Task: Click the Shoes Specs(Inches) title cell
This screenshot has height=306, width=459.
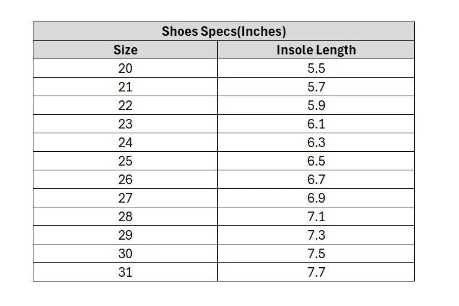Action: point(224,31)
